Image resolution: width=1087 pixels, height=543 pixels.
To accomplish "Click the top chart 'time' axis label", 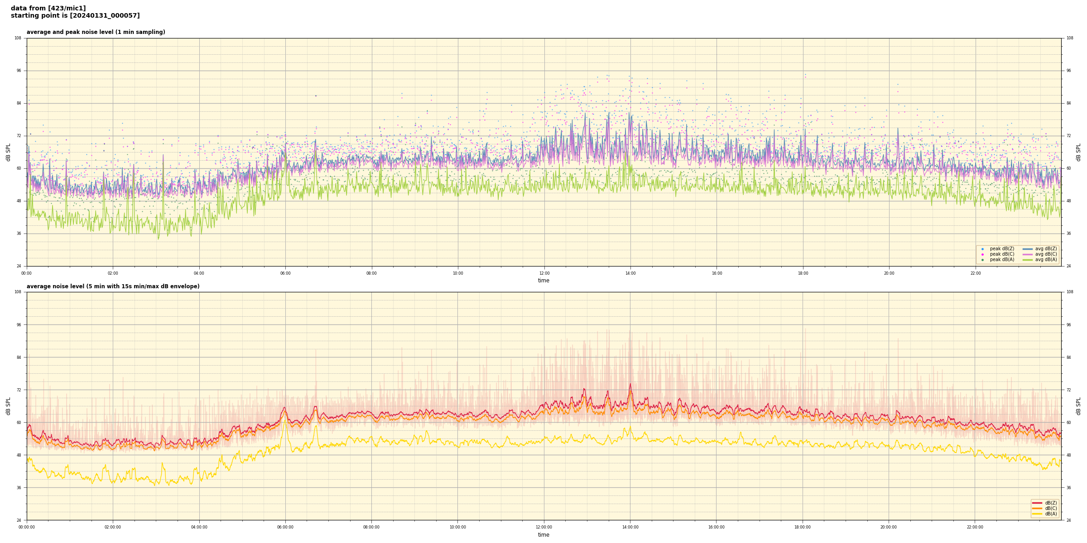I will pos(543,281).
